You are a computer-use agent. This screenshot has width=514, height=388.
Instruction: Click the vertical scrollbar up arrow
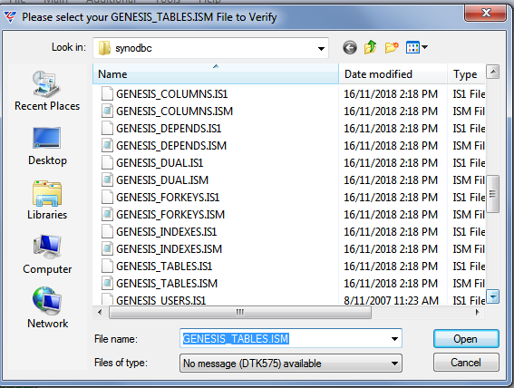click(x=492, y=72)
